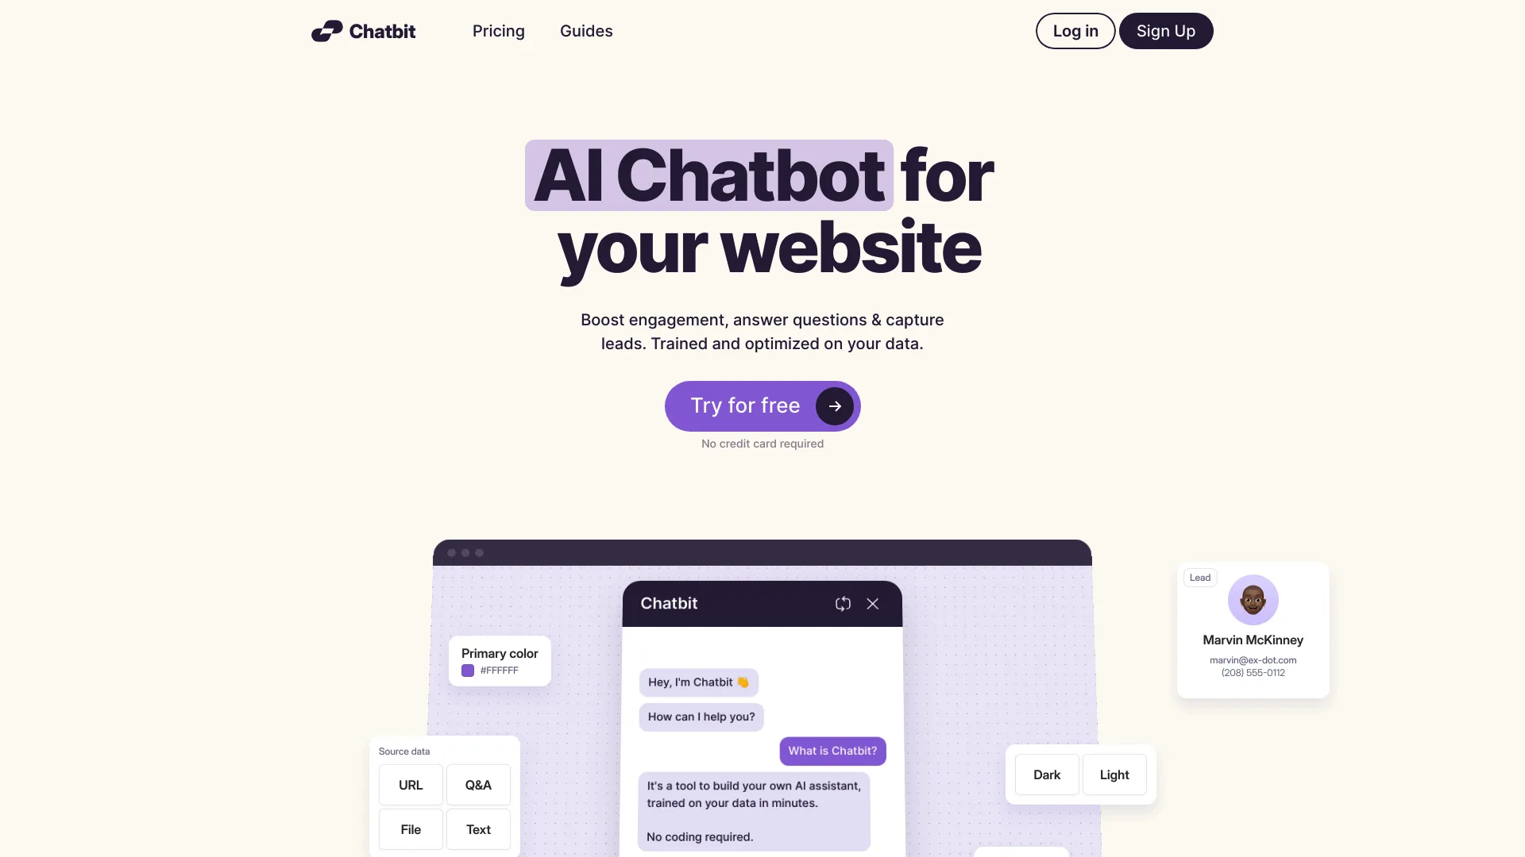This screenshot has height=857, width=1525.
Task: Select the URL source data option
Action: coord(410,784)
